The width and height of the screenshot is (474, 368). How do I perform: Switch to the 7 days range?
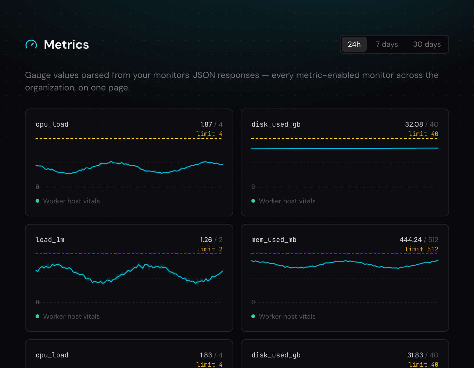coord(387,44)
